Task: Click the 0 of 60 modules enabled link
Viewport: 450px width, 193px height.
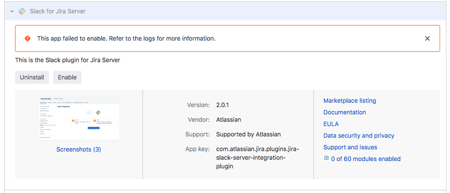Action: (x=366, y=159)
